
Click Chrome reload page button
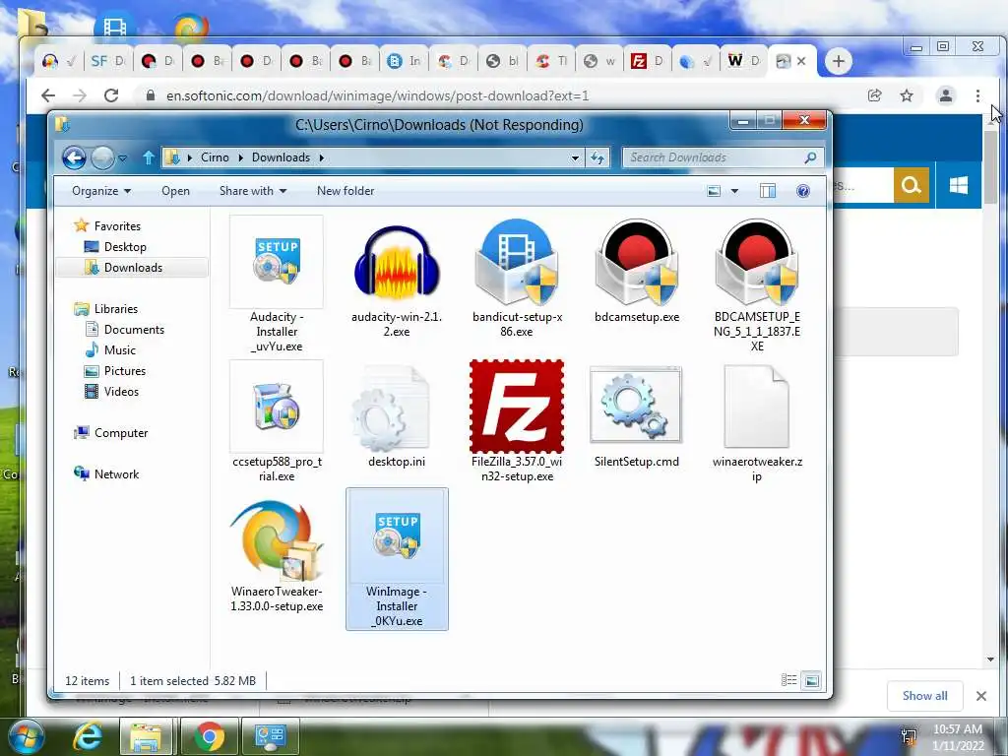111,95
